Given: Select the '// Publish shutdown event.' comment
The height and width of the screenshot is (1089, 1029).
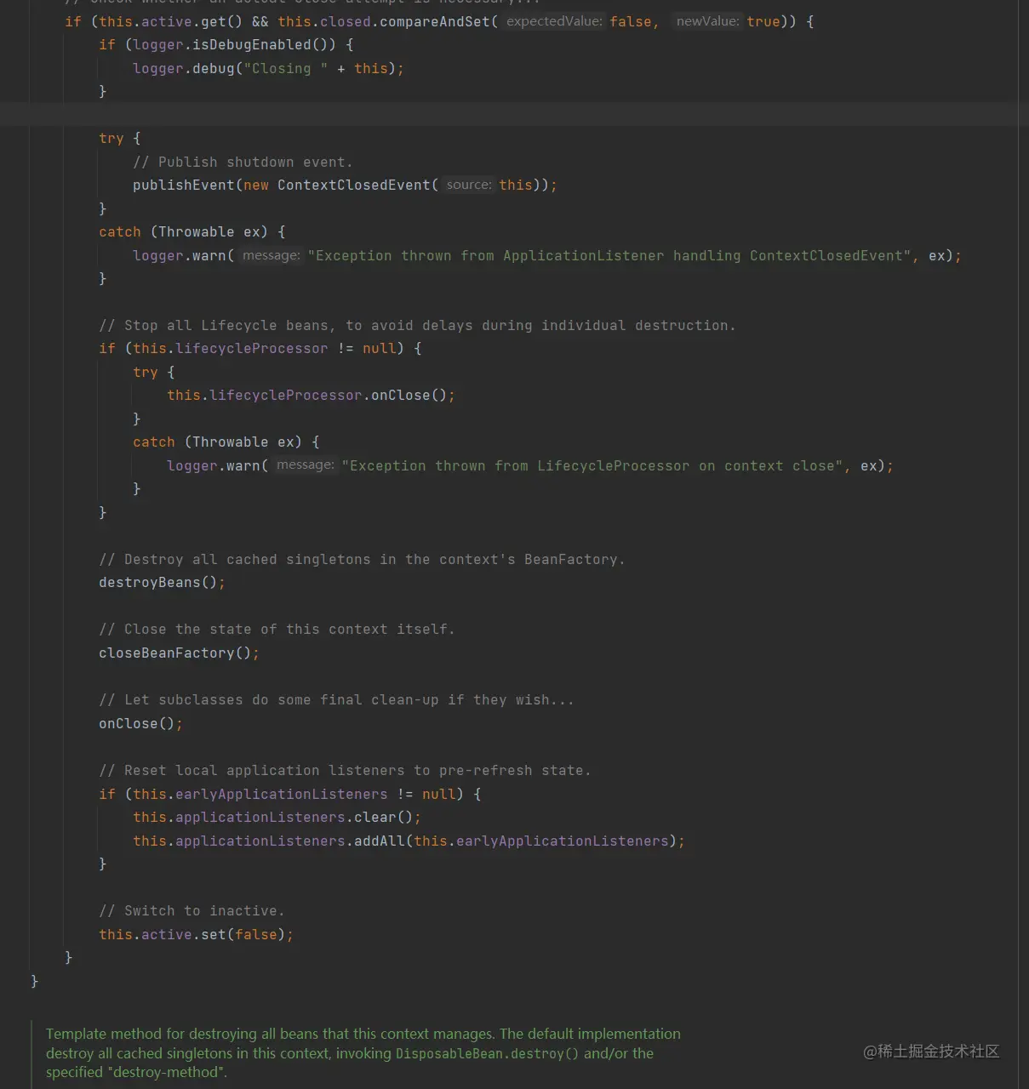Looking at the screenshot, I should tap(243, 162).
